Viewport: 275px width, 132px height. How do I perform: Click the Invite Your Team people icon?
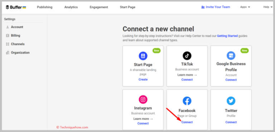tap(203, 7)
